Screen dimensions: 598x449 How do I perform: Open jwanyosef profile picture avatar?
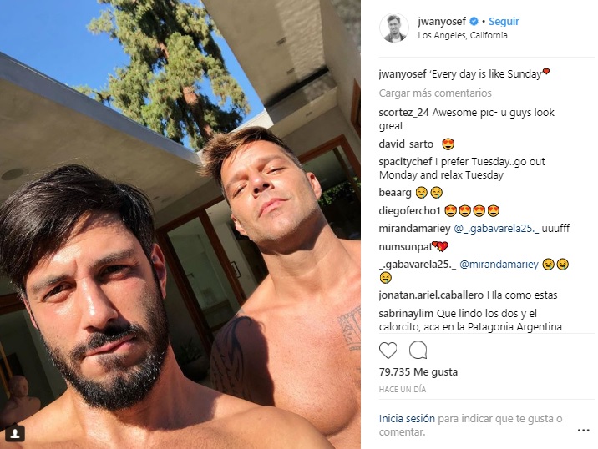pyautogui.click(x=394, y=28)
